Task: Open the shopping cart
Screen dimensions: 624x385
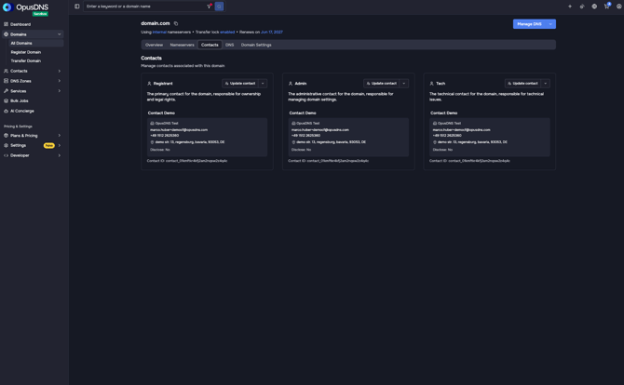Action: click(x=606, y=6)
